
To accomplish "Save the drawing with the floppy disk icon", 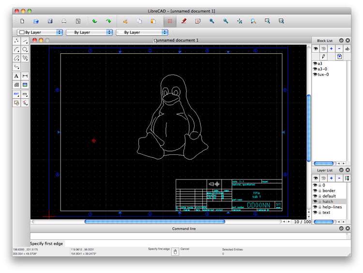I will (50, 21).
